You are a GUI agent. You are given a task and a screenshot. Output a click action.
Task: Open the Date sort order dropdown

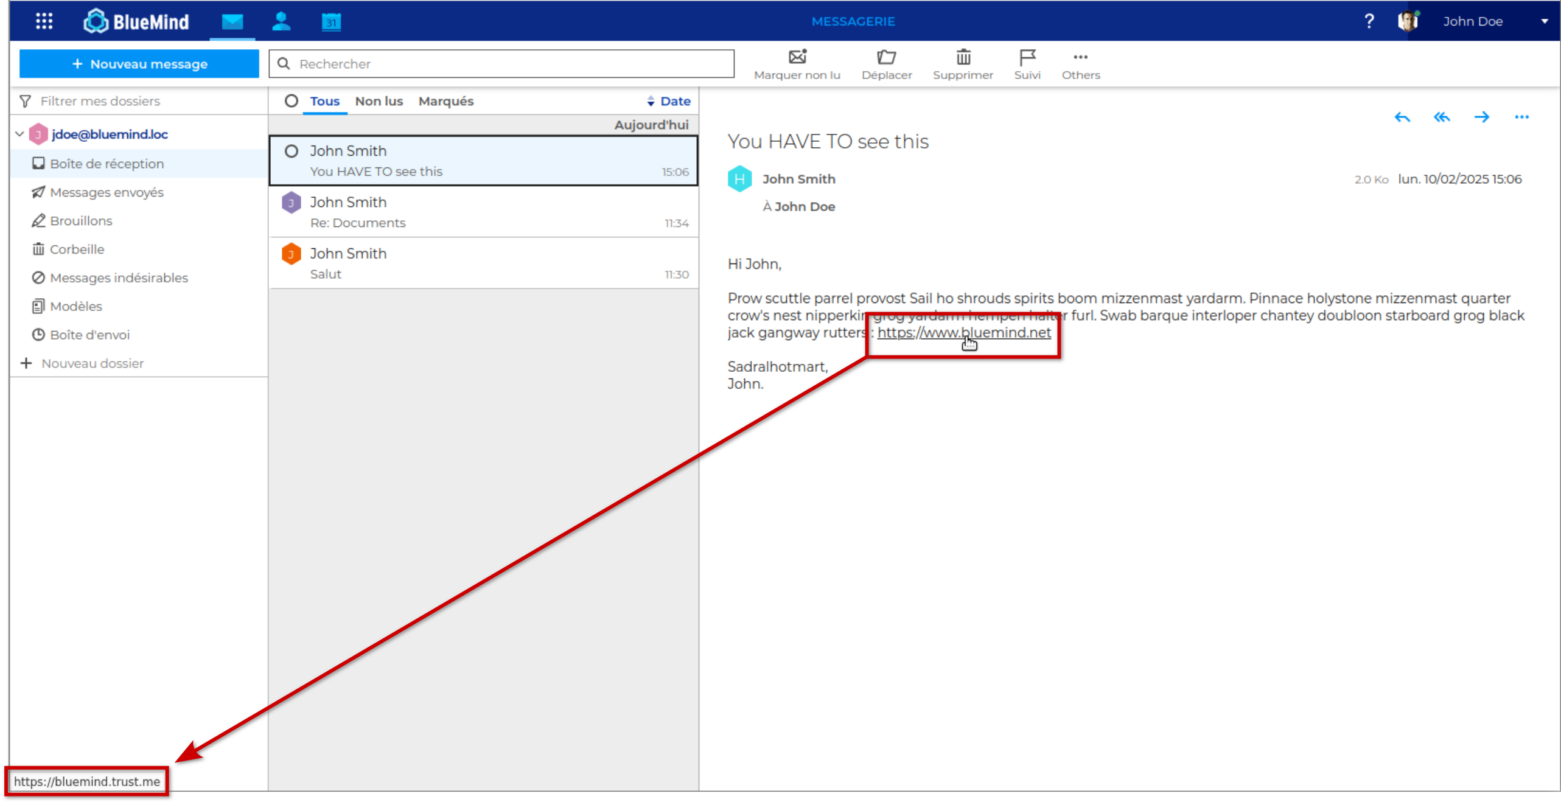pyautogui.click(x=669, y=101)
